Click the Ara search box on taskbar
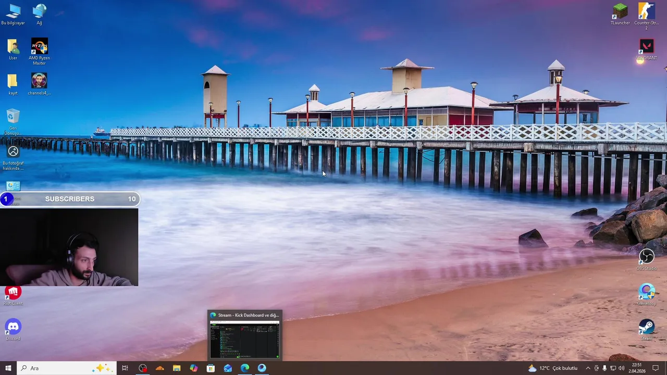667x375 pixels. pyautogui.click(x=66, y=368)
